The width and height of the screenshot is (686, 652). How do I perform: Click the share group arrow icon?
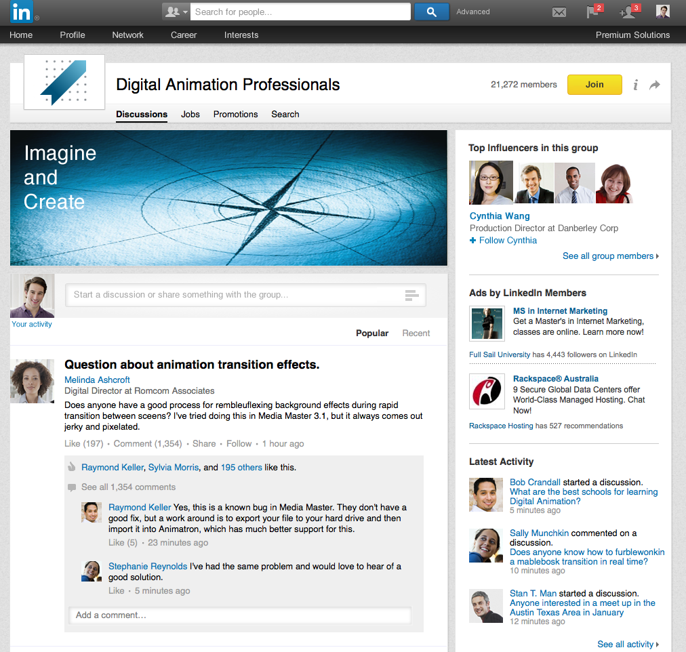pos(655,85)
